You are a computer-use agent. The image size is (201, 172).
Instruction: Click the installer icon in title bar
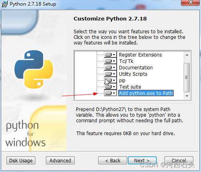(4, 4)
